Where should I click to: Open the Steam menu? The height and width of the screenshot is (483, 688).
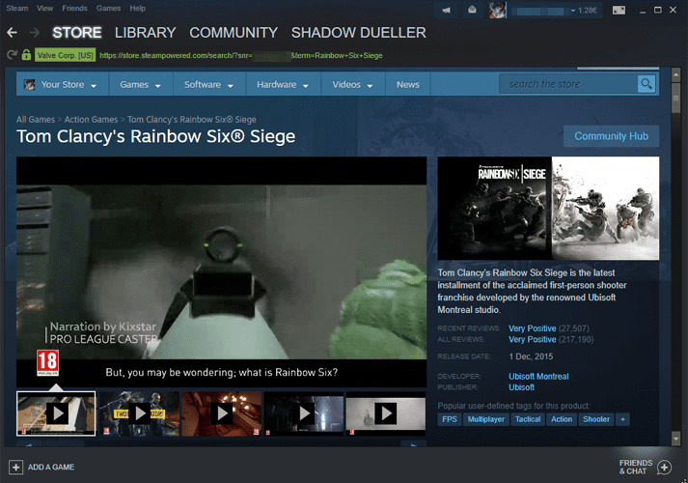point(17,9)
